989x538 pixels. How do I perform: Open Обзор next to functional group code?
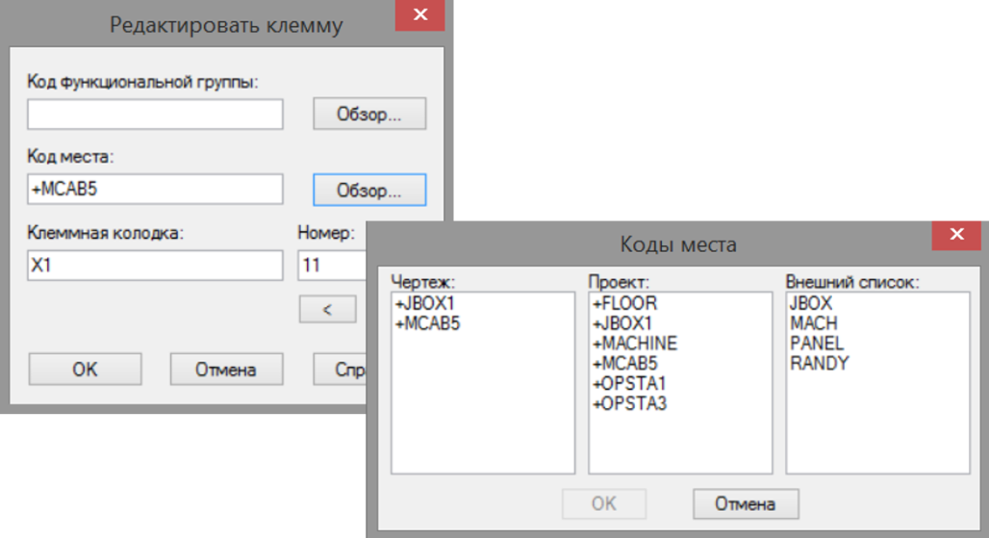coord(369,115)
